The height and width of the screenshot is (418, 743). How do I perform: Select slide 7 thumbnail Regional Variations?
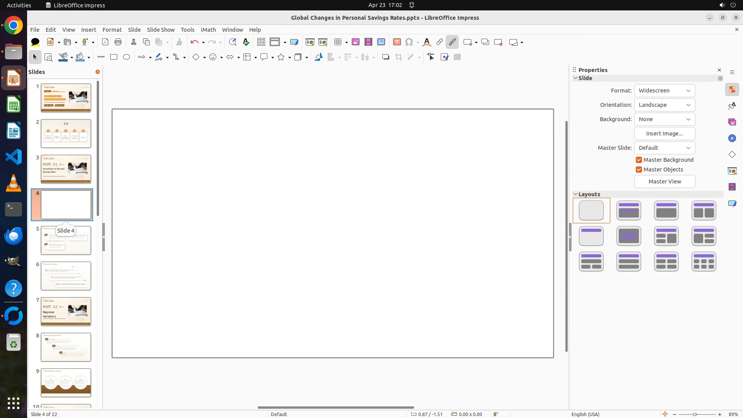[x=66, y=312]
